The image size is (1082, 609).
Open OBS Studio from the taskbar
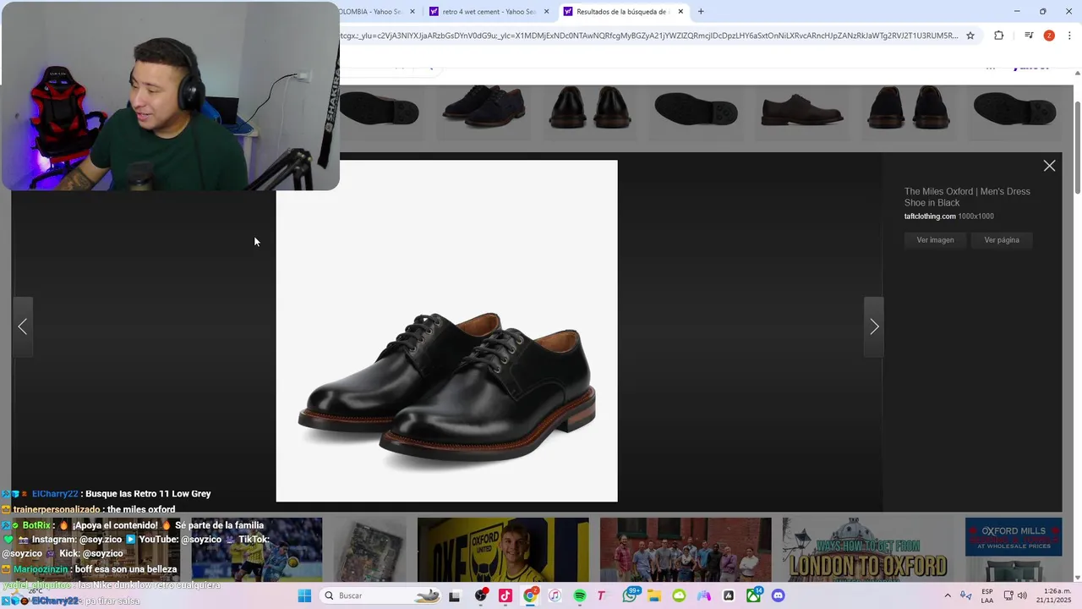coord(481,595)
